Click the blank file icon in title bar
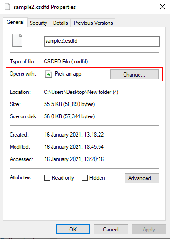The width and height of the screenshot is (170, 239). (x=7, y=7)
